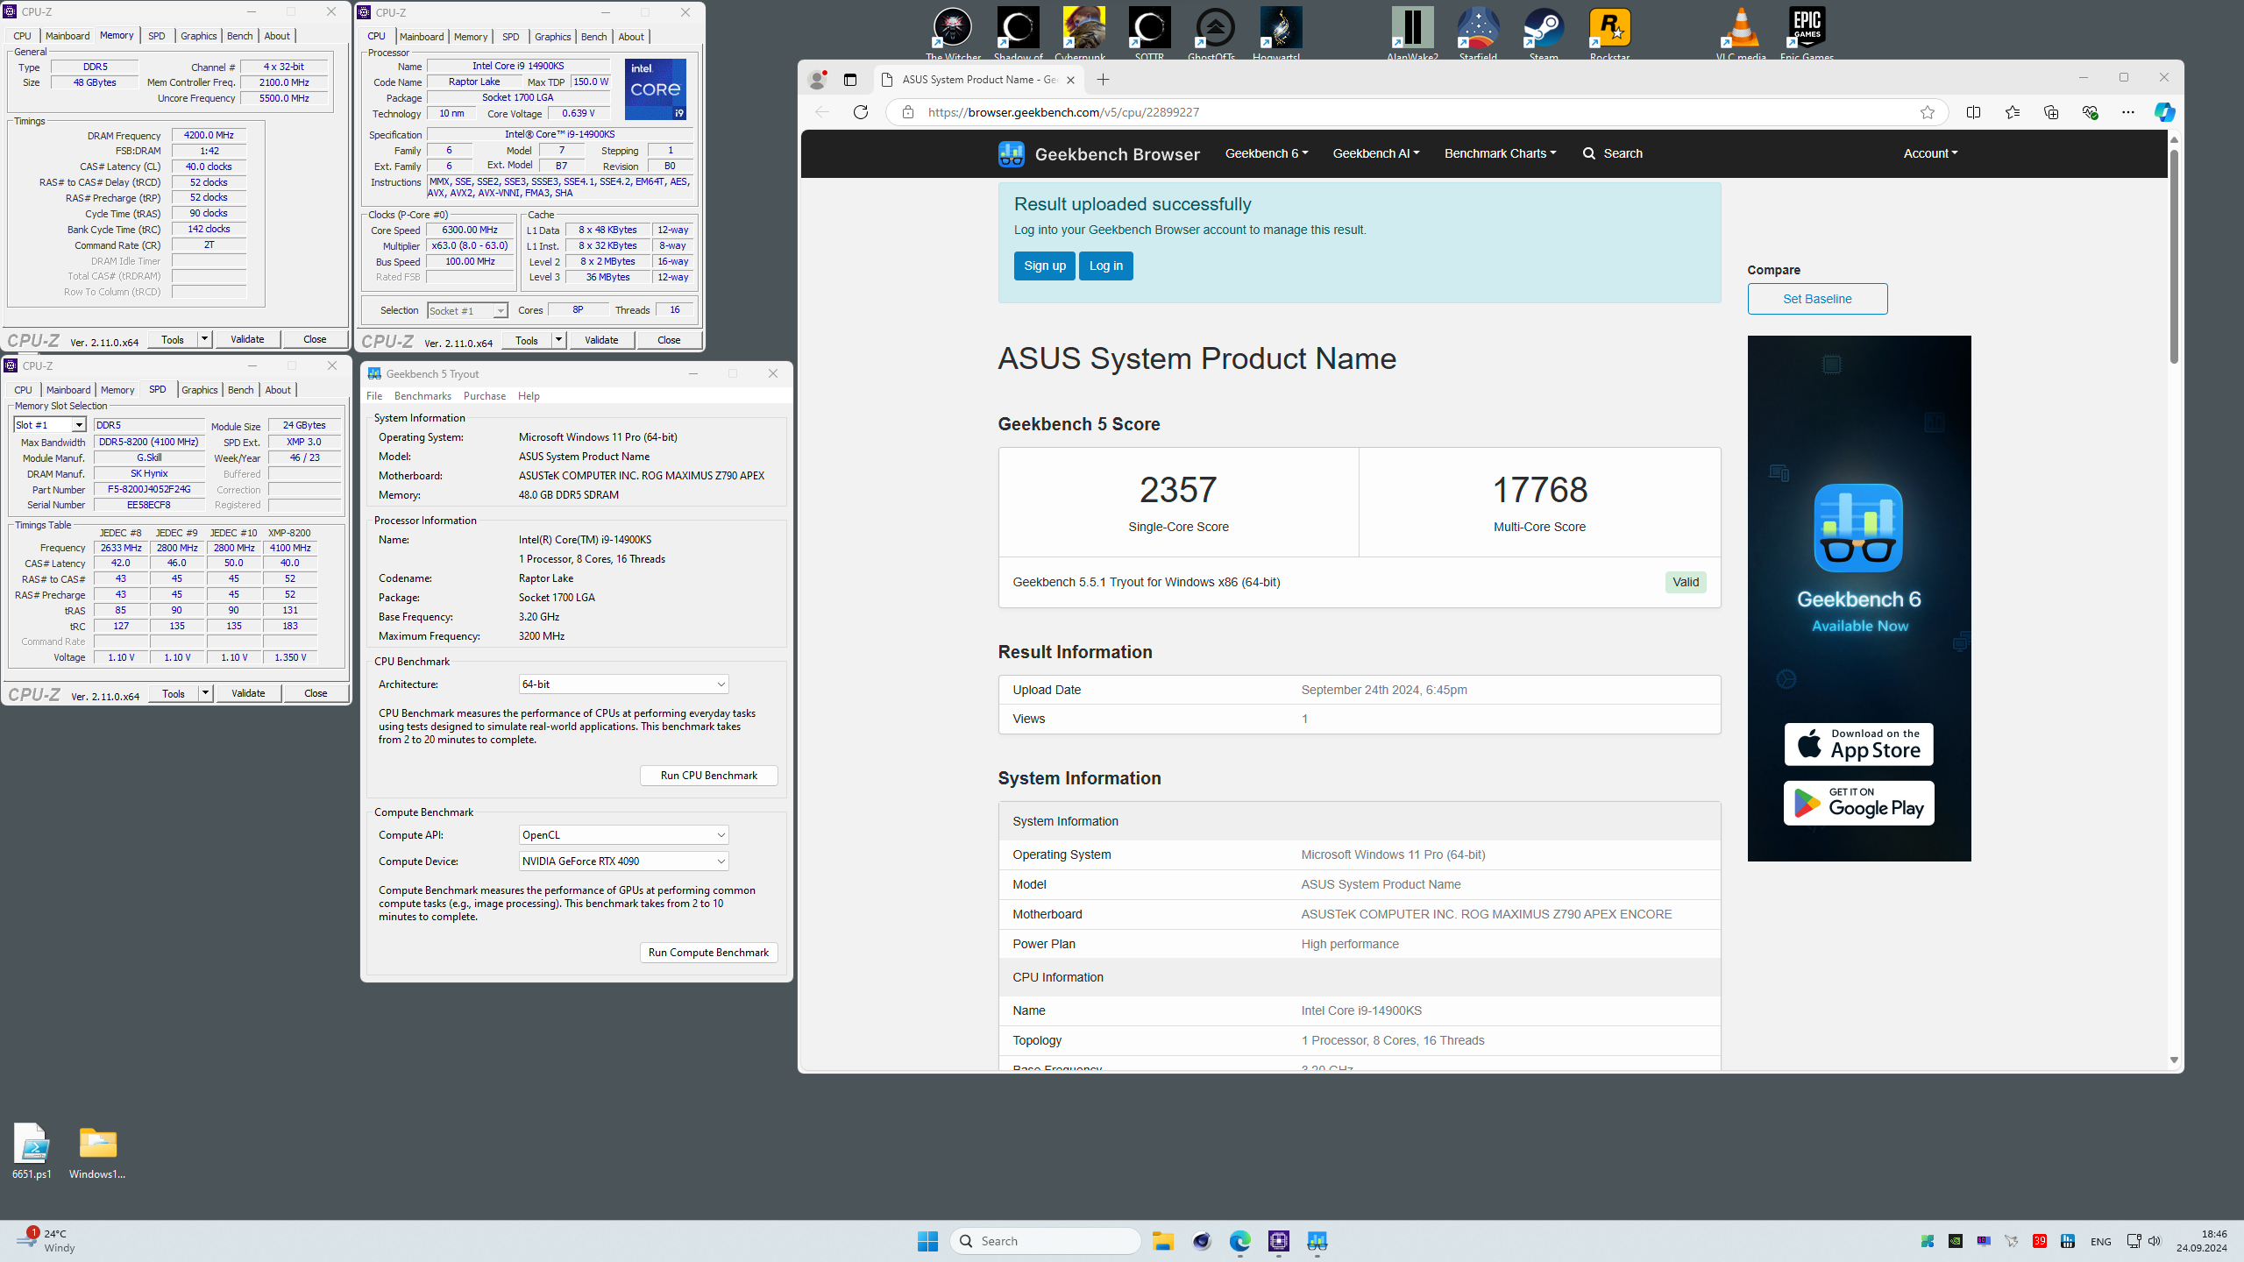Switch to CPU-Z in the taskbar
The height and width of the screenshot is (1262, 2244).
1279,1241
